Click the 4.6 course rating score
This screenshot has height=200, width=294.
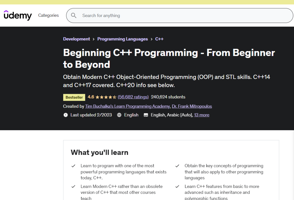point(91,97)
